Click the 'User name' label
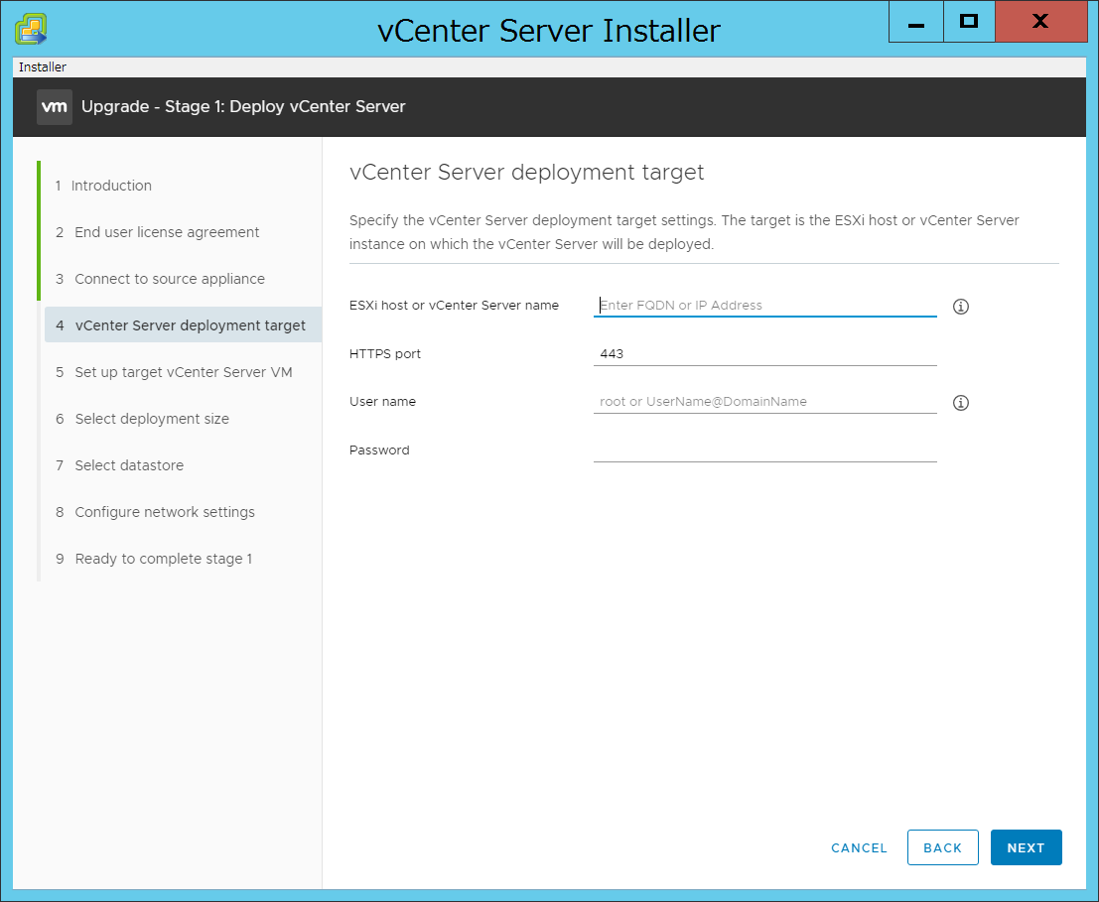Viewport: 1099px width, 902px height. (x=382, y=401)
